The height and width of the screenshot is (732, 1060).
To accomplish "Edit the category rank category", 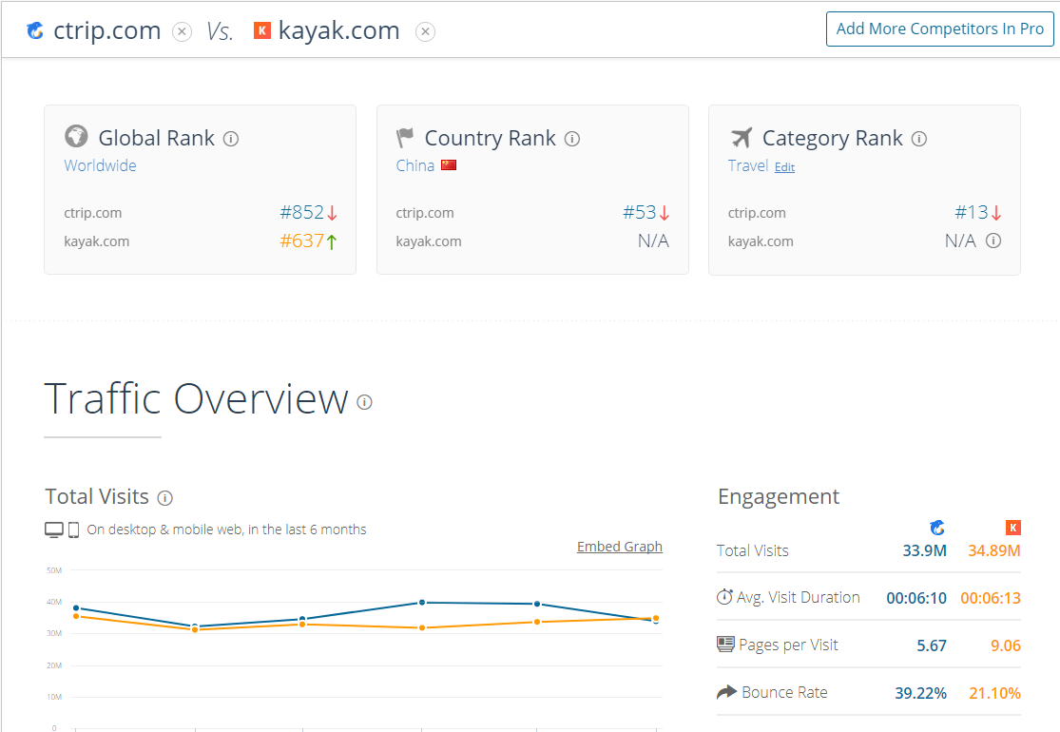I will (x=784, y=167).
